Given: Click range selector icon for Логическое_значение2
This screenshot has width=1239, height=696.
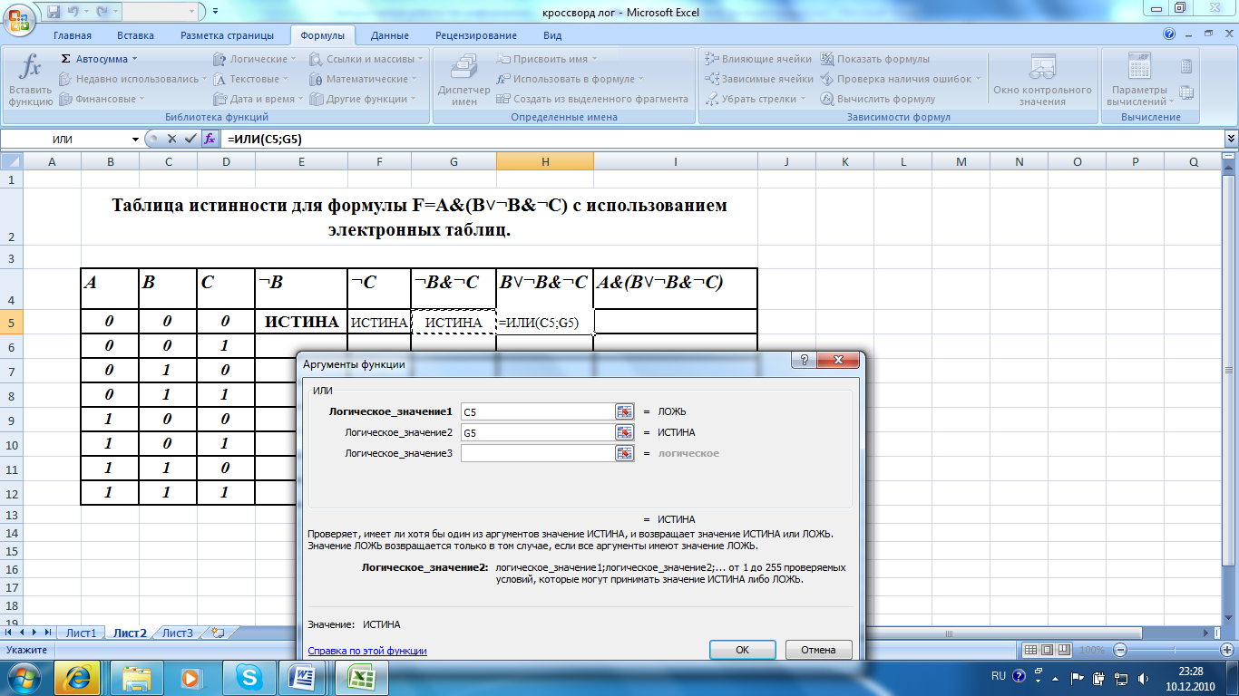Looking at the screenshot, I should 624,432.
